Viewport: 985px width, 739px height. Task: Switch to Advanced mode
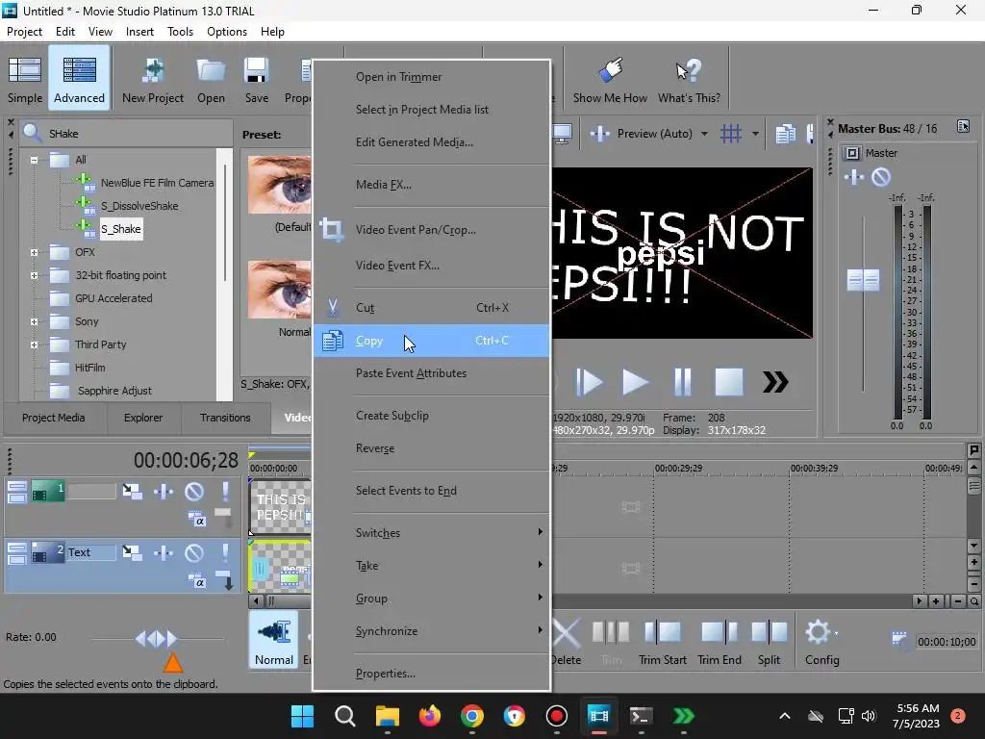click(x=79, y=79)
